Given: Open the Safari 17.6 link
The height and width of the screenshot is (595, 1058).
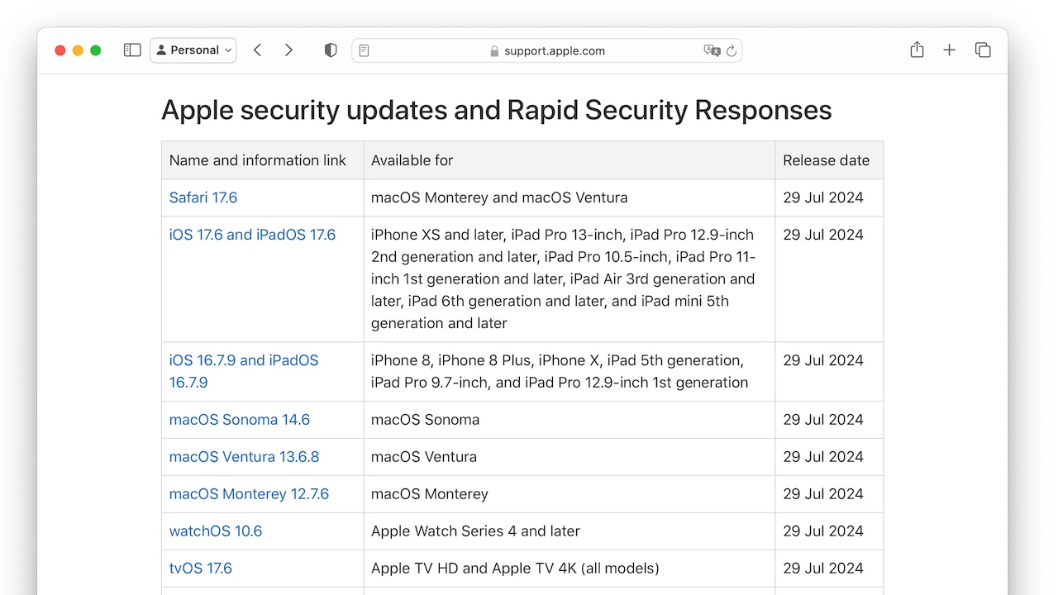Looking at the screenshot, I should (x=203, y=198).
